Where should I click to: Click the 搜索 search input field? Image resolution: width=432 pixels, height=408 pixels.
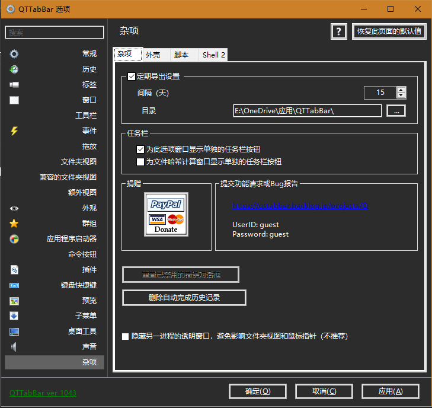pos(55,32)
